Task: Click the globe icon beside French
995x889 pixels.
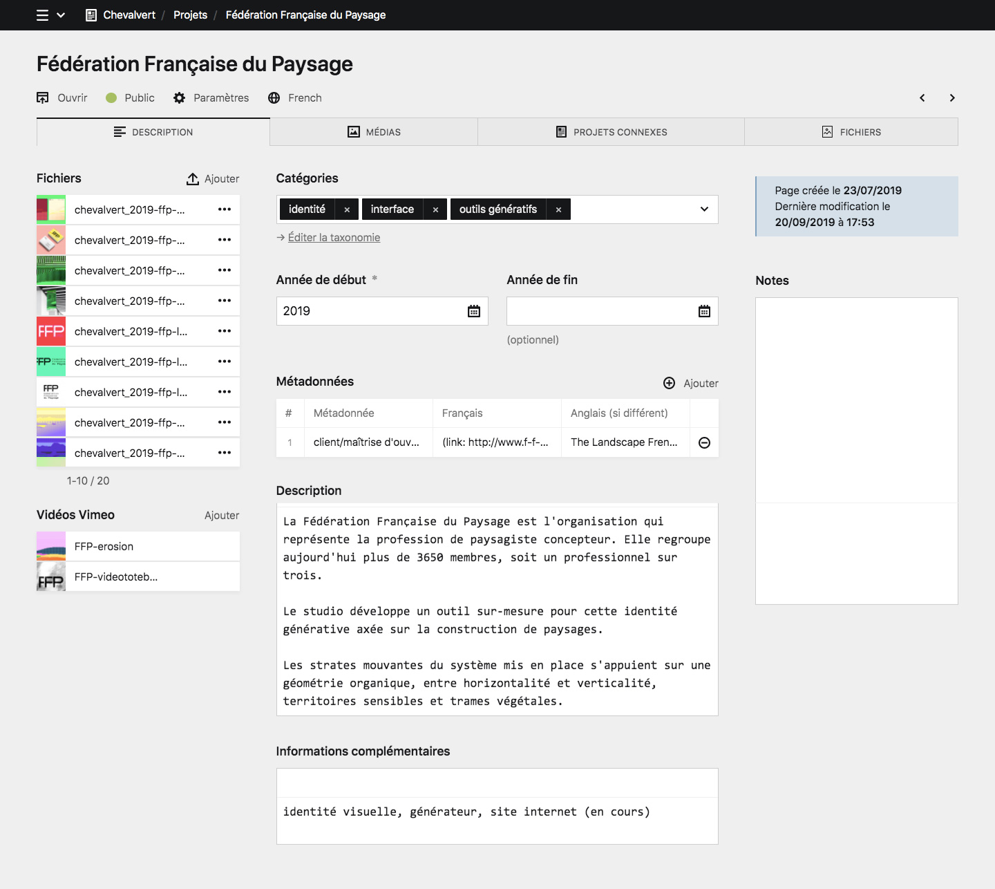Action: 274,97
